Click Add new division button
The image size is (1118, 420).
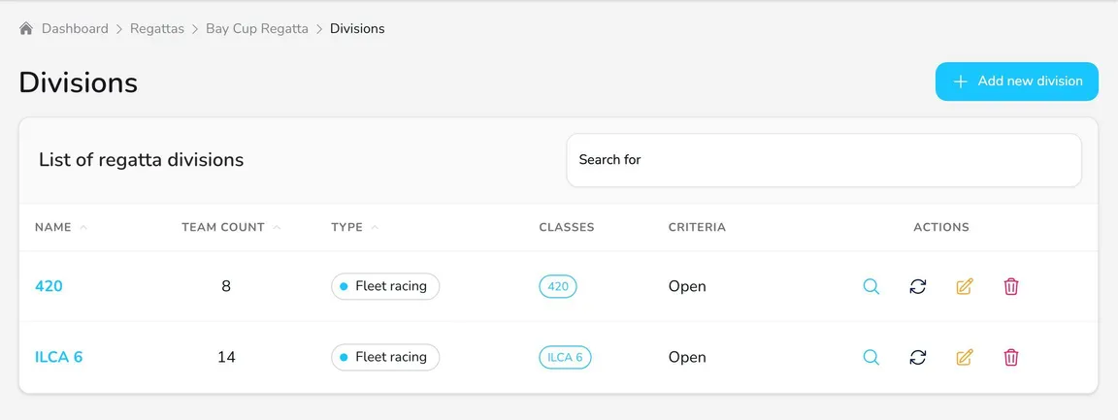[x=1017, y=81]
